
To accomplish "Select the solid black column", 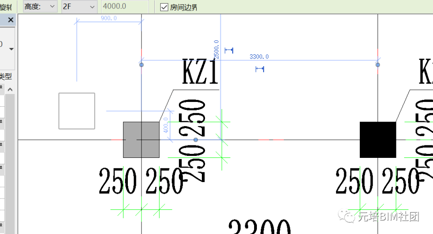I will [x=378, y=140].
